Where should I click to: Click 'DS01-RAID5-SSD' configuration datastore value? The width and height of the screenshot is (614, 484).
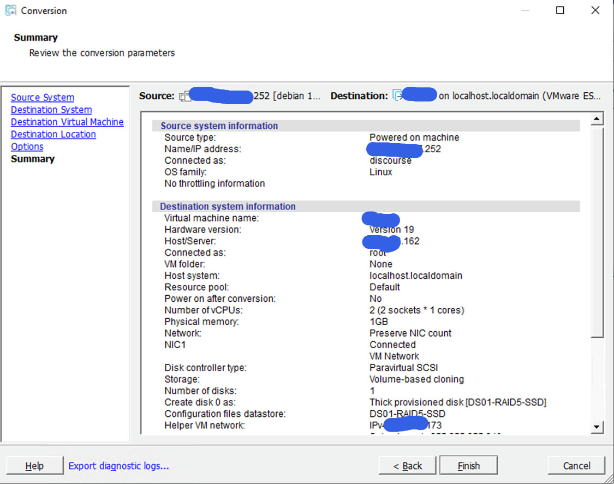pyautogui.click(x=407, y=414)
